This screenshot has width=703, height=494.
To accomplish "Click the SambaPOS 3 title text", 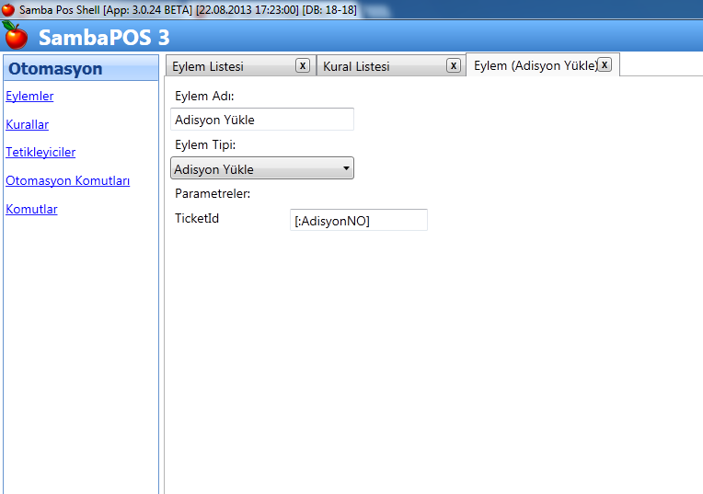I will pos(104,39).
